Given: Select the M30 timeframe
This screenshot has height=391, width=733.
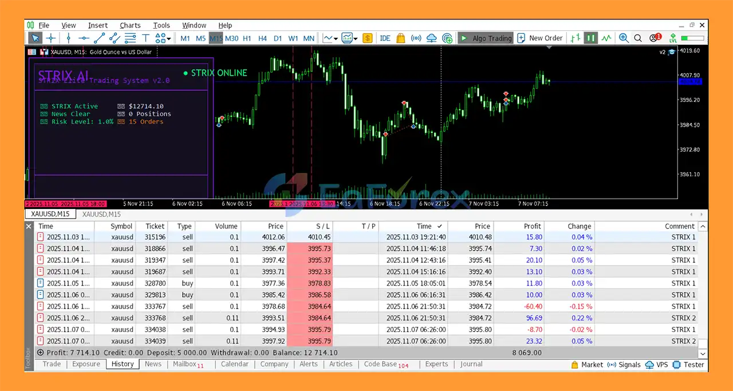Looking at the screenshot, I should coord(231,38).
